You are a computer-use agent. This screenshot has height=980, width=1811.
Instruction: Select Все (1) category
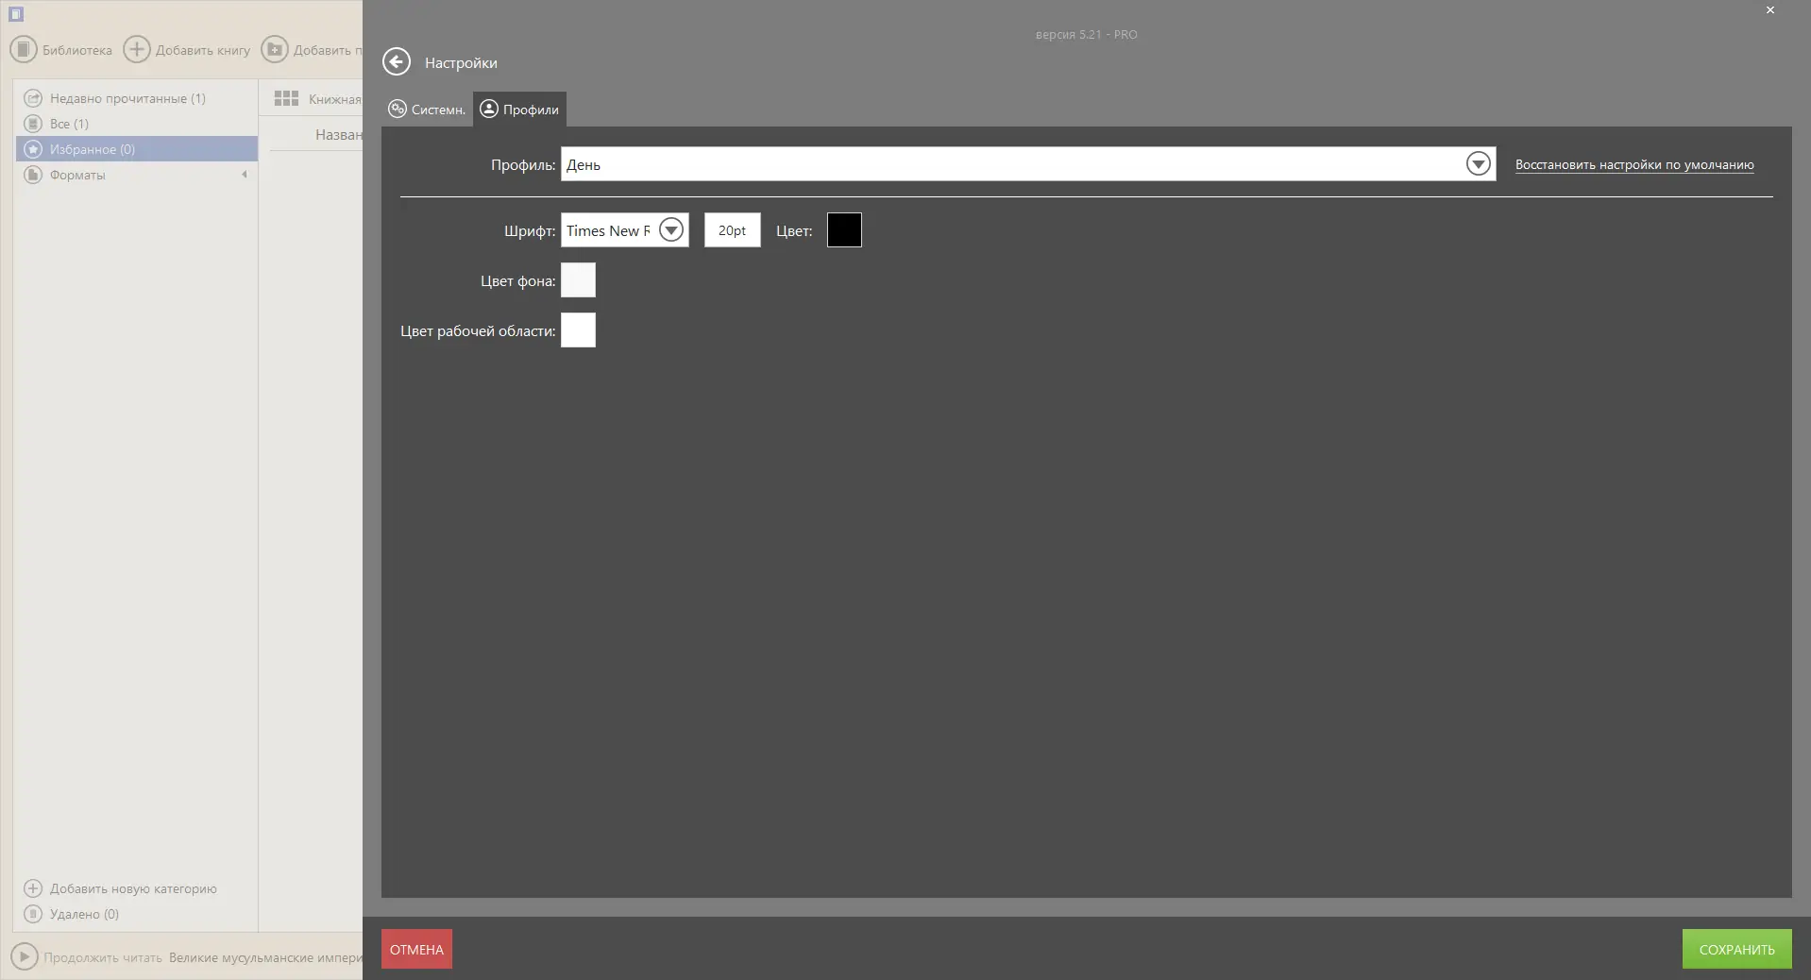click(x=137, y=124)
